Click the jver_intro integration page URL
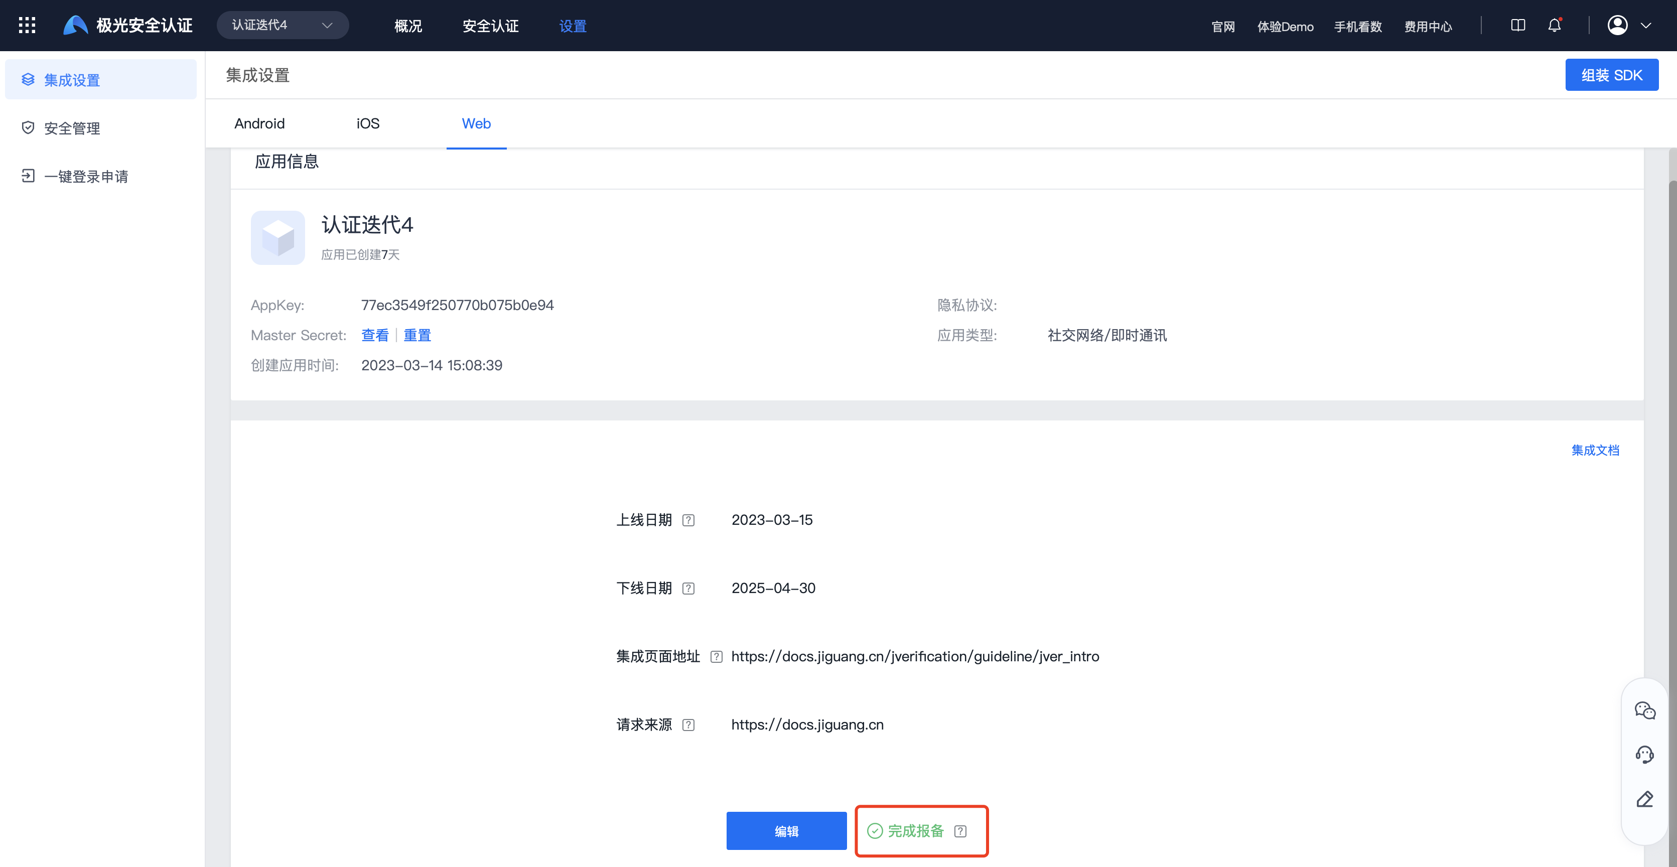 [915, 657]
